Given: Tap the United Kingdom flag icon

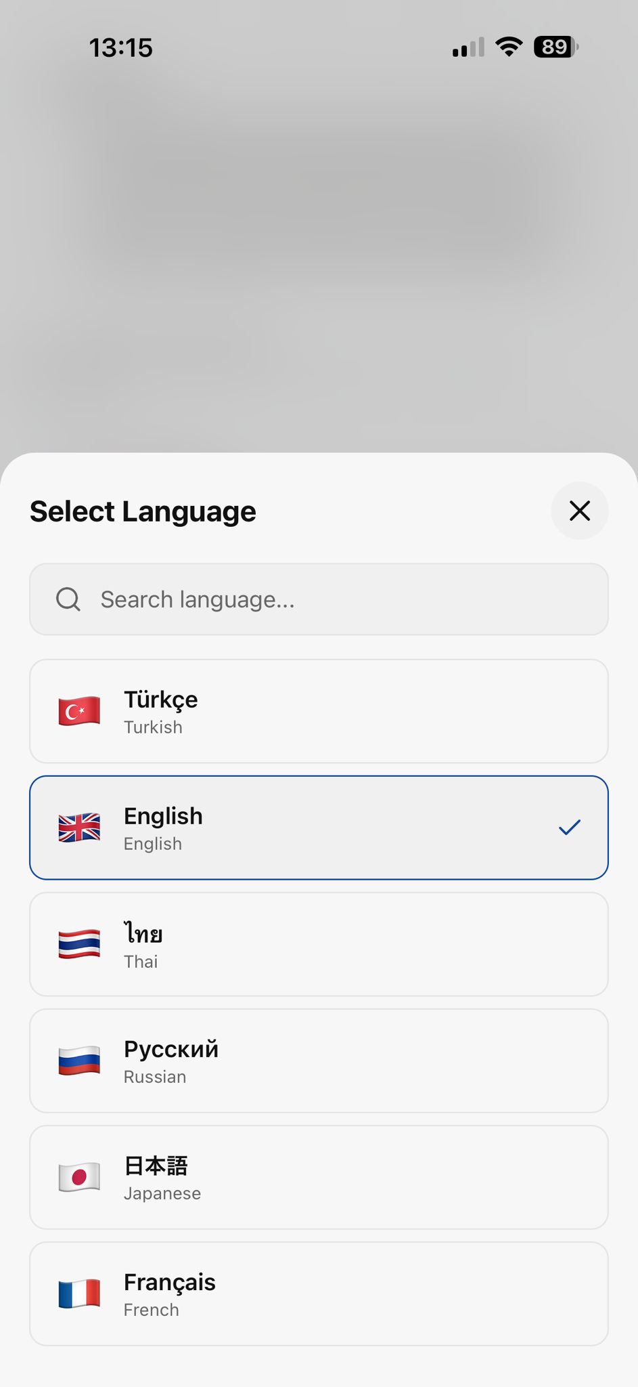Looking at the screenshot, I should [79, 828].
